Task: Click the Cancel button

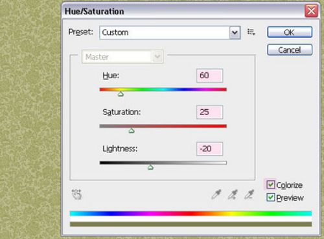Action: 290,50
